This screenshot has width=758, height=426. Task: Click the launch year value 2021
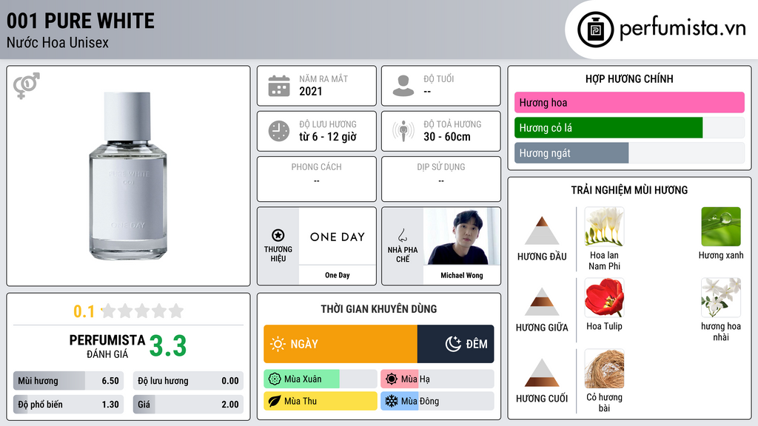[310, 91]
